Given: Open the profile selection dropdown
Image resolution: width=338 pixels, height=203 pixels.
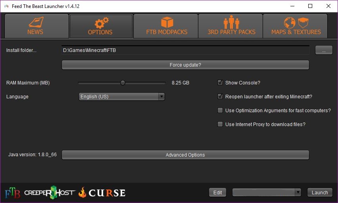Looking at the screenshot, I should [x=267, y=192].
